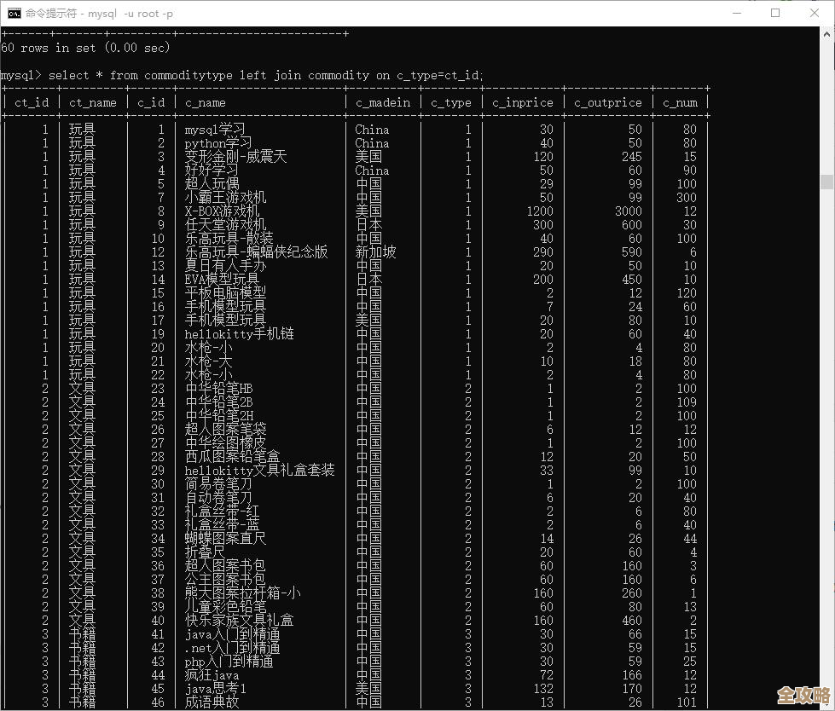Screen dimensions: 835x711
Task: Minimize the Command Prompt window
Action: pos(734,13)
